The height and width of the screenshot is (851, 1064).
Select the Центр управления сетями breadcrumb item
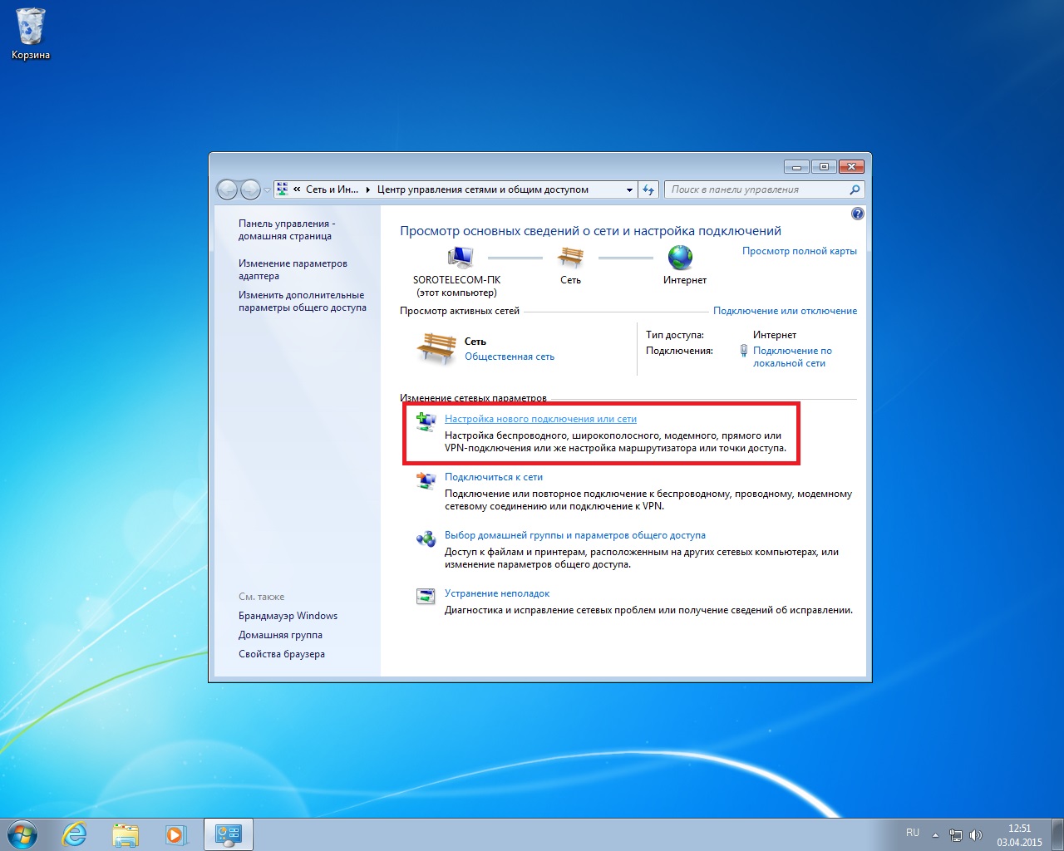click(482, 189)
